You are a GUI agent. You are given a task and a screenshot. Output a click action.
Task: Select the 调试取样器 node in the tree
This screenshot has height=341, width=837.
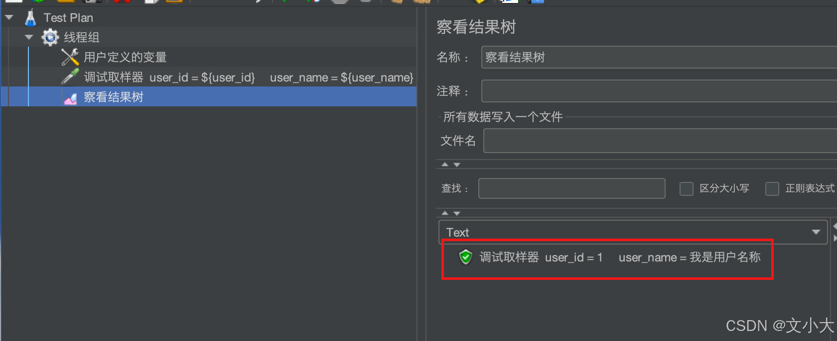pyautogui.click(x=248, y=77)
